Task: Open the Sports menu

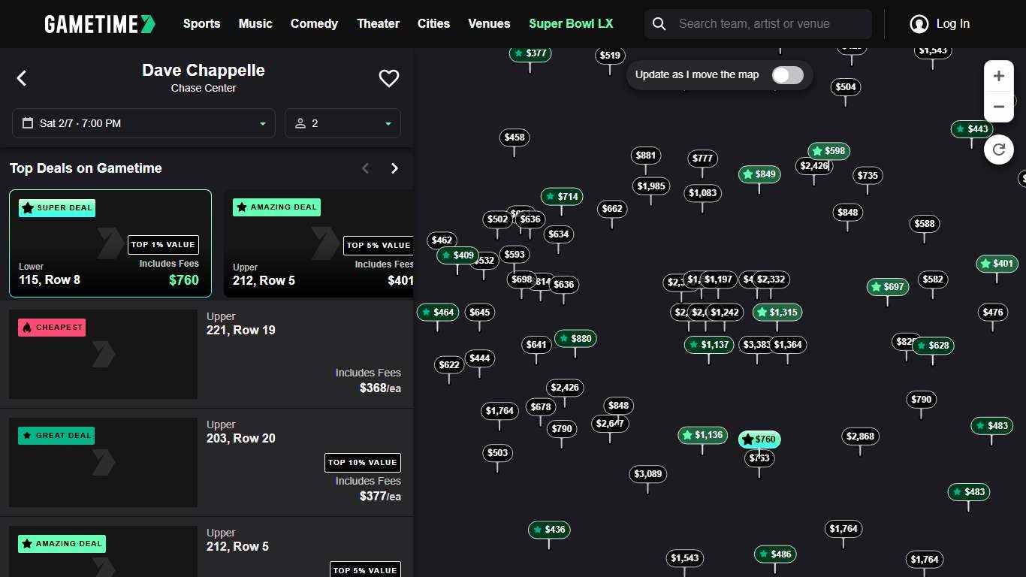Action: tap(201, 24)
